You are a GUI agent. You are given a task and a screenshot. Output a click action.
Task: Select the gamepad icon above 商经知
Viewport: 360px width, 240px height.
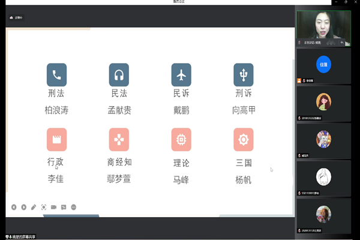[x=119, y=139]
